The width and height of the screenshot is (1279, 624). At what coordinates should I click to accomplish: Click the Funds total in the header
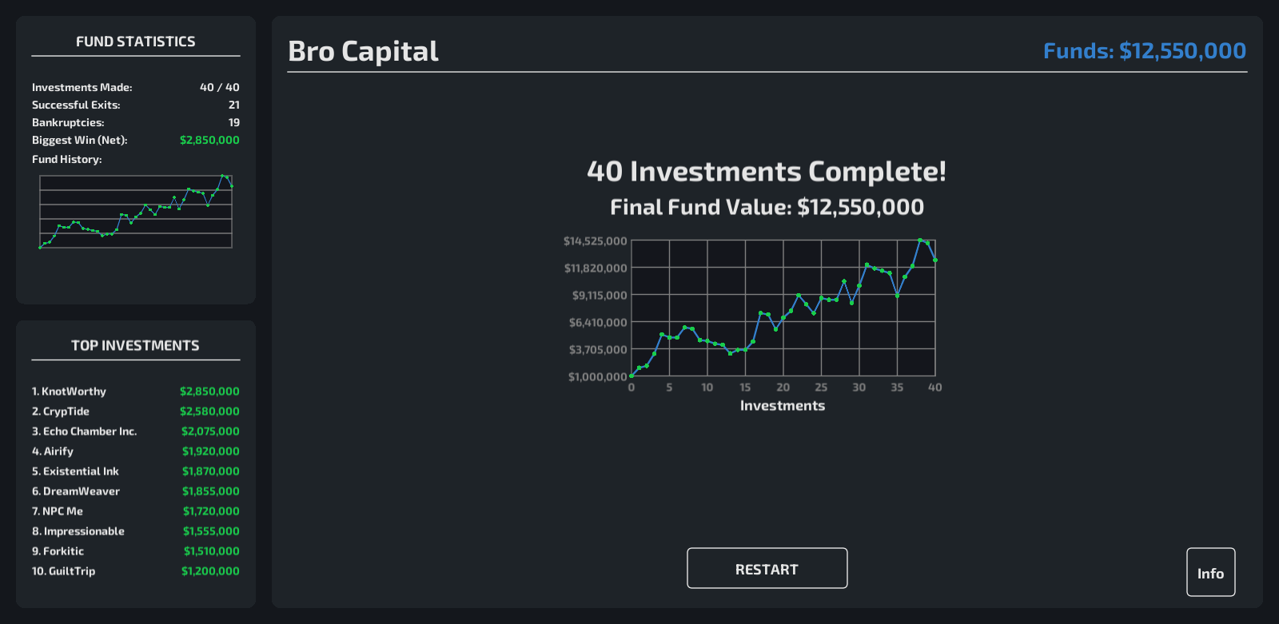(1144, 51)
